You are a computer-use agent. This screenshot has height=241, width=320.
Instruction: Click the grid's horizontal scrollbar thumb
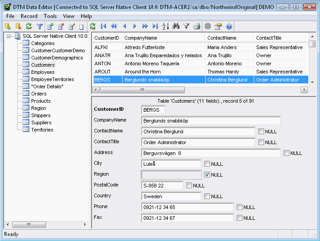(x=142, y=90)
